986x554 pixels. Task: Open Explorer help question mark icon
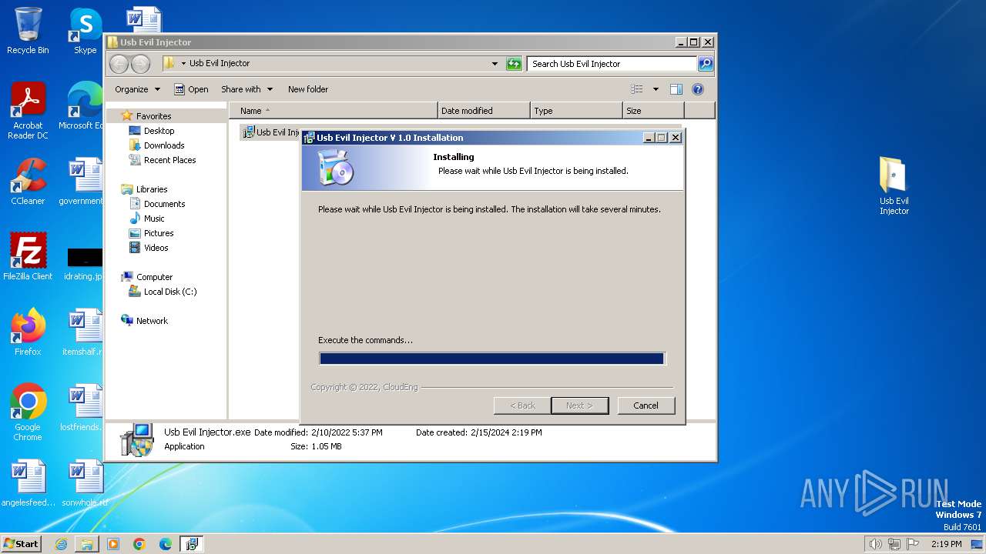698,89
